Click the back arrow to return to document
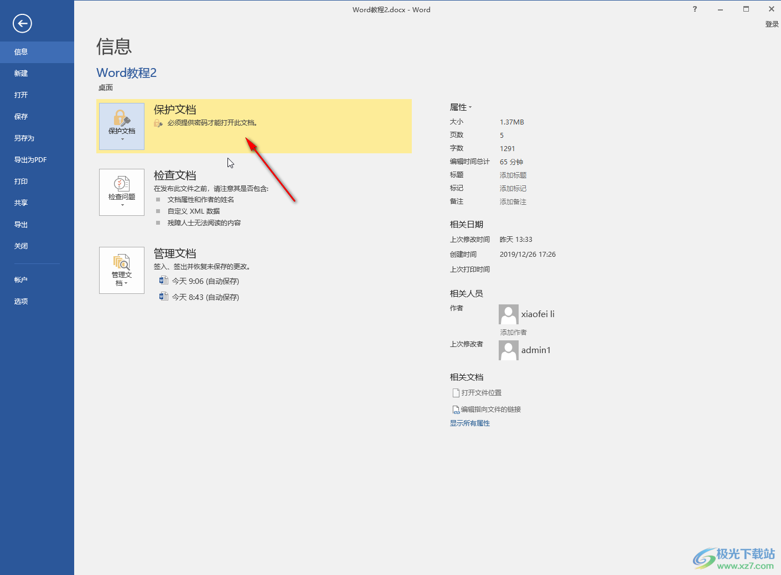The width and height of the screenshot is (781, 575). tap(22, 23)
